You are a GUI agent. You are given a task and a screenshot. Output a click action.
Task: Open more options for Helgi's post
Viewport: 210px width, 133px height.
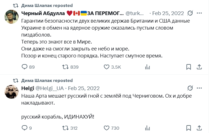(199, 88)
